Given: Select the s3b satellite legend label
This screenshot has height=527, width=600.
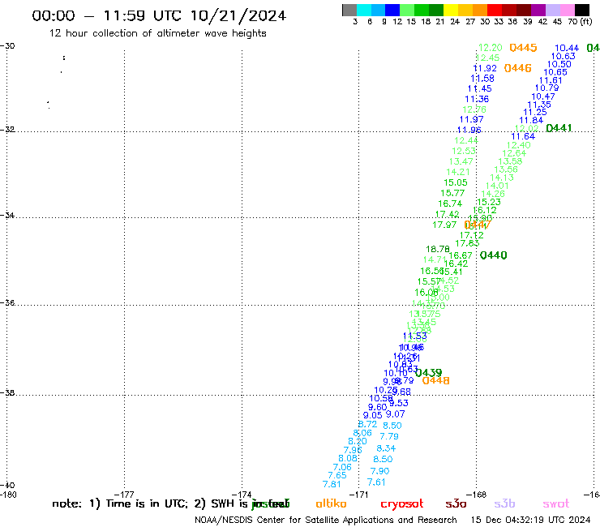Looking at the screenshot, I should click(504, 503).
